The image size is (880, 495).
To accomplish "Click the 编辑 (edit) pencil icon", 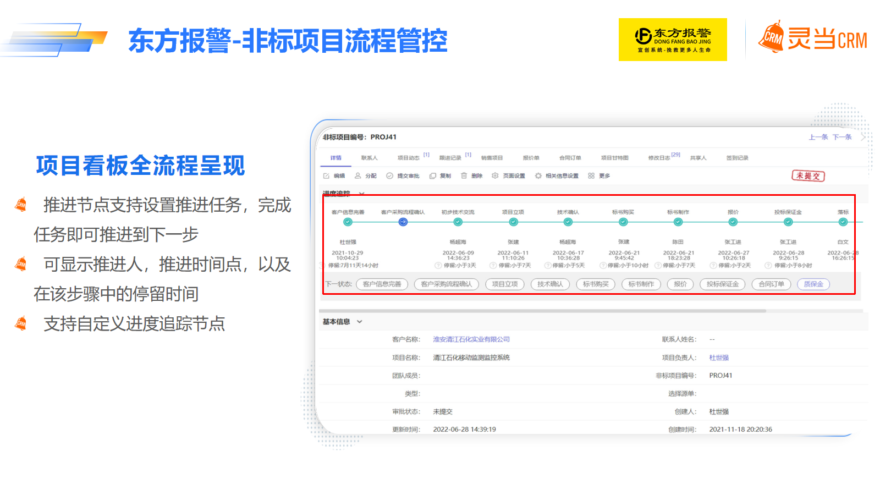I will coord(326,176).
